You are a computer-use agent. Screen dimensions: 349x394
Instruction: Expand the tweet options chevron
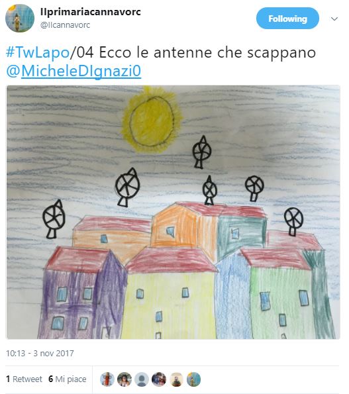pos(334,19)
